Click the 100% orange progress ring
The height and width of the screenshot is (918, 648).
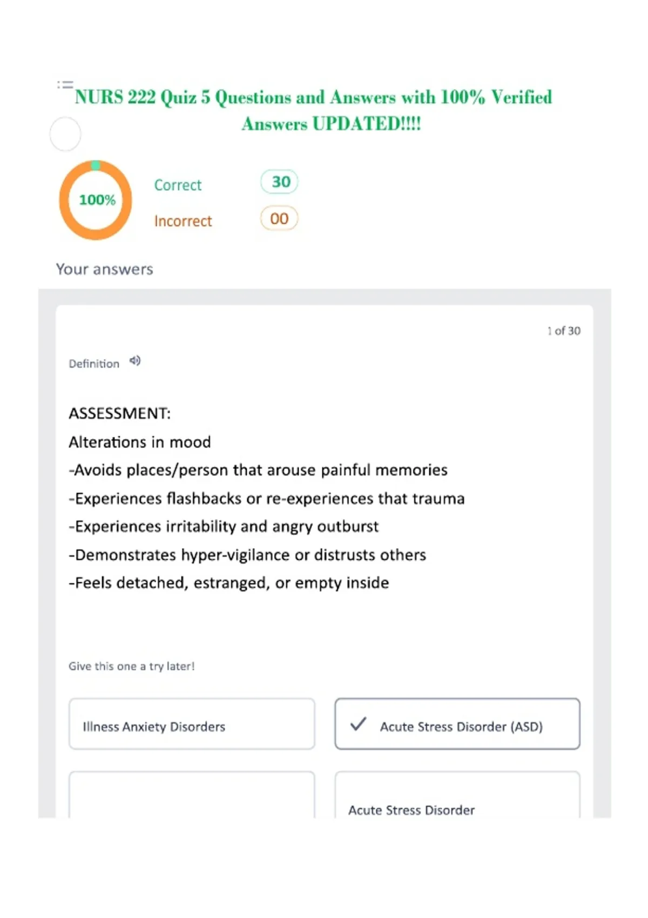coord(96,200)
